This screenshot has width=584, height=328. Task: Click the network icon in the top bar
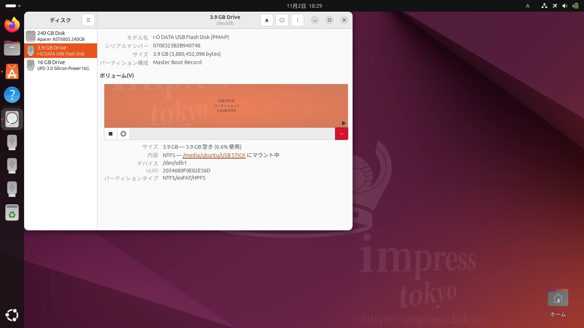tap(545, 6)
